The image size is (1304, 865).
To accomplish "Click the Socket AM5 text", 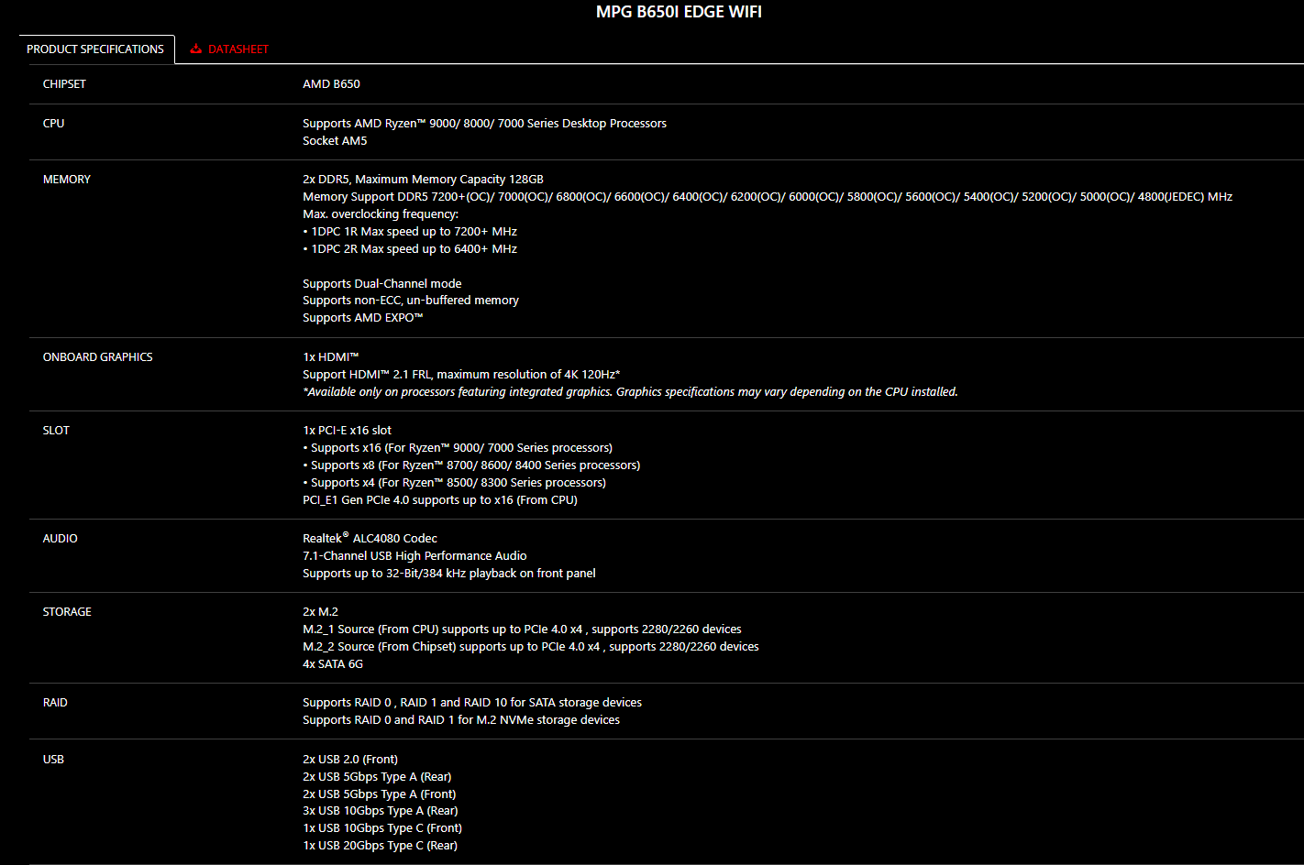I will point(335,141).
